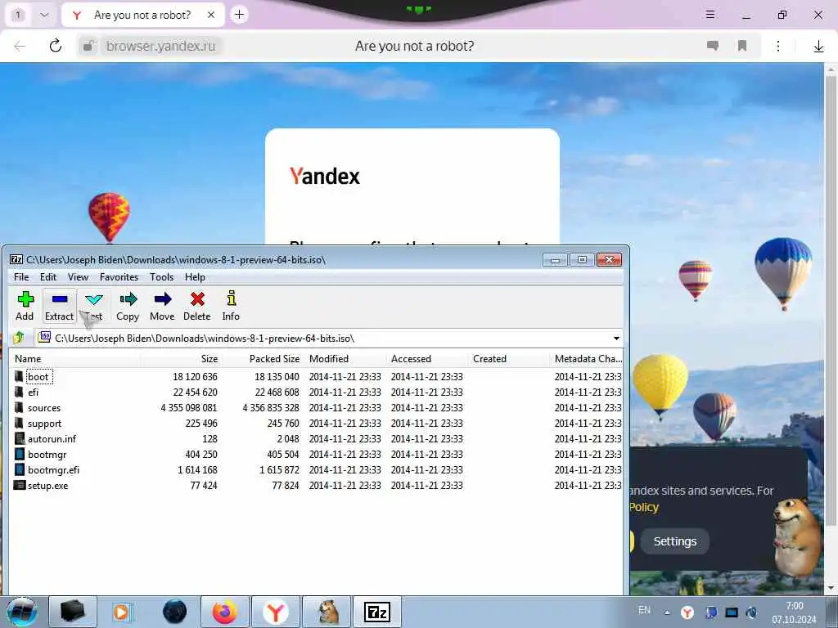Close the 'Are you not a robot?' tab
This screenshot has height=628, width=838.
(x=211, y=15)
